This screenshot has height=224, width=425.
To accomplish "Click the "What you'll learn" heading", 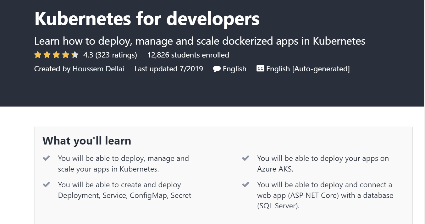I will click(x=87, y=141).
